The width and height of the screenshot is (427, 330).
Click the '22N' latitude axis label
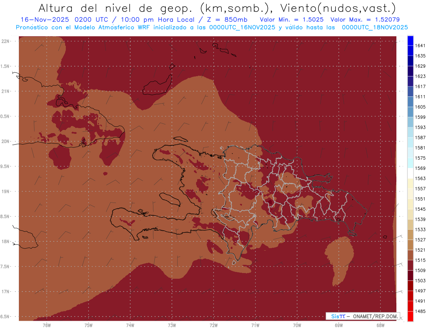pyautogui.click(x=6, y=41)
